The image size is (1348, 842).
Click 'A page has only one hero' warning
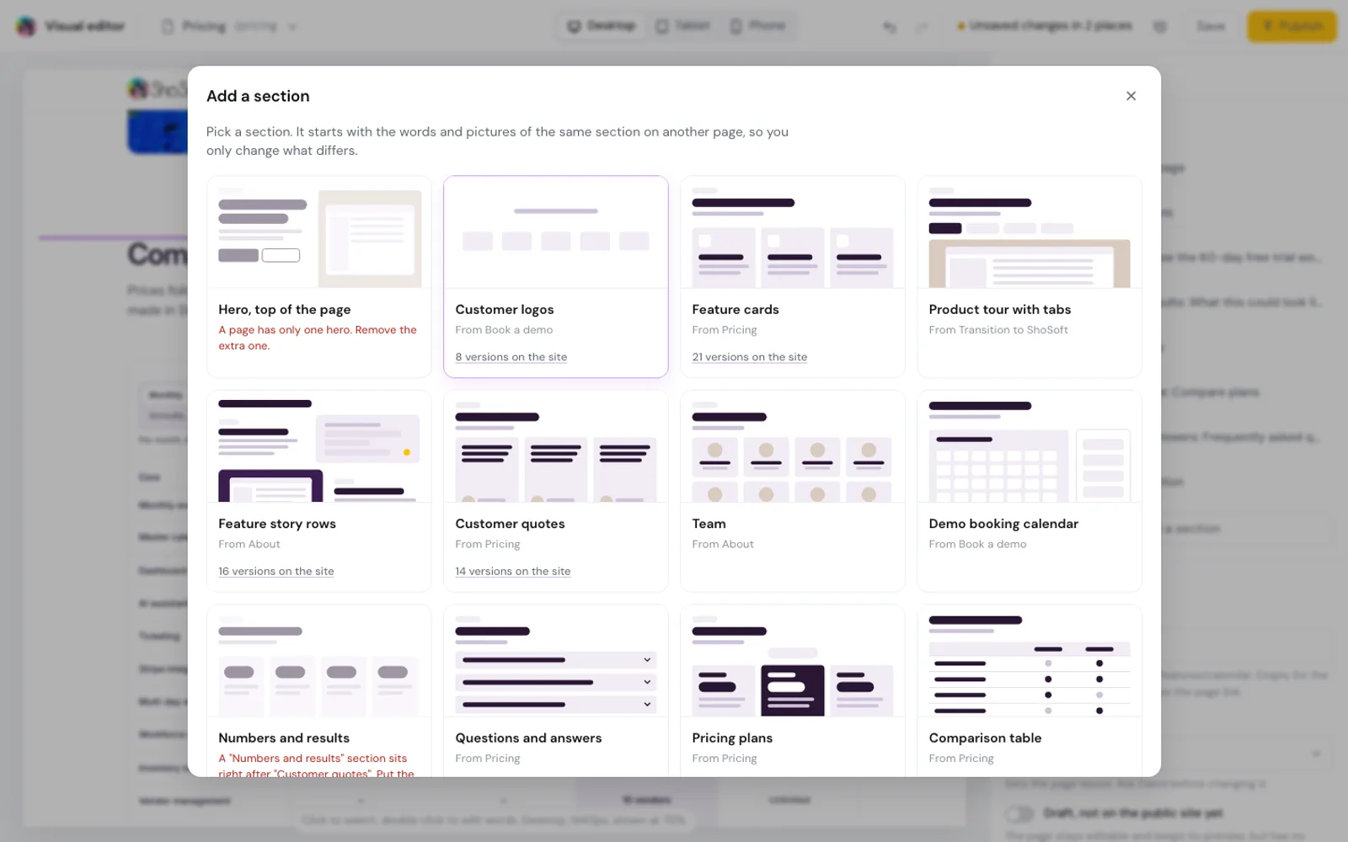coord(318,338)
